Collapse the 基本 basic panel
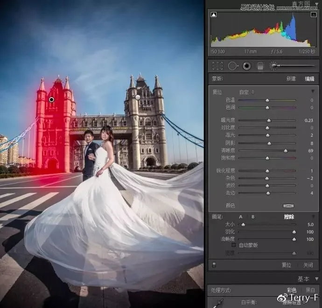The image size is (322, 308). tap(316, 279)
